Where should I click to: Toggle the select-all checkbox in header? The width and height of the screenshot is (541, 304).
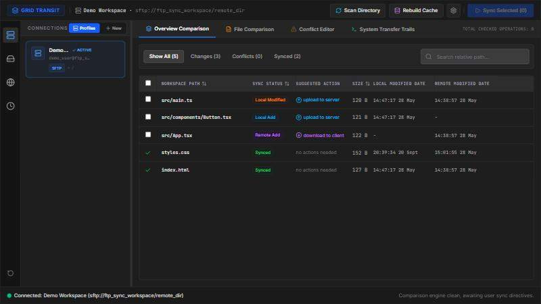(x=148, y=83)
